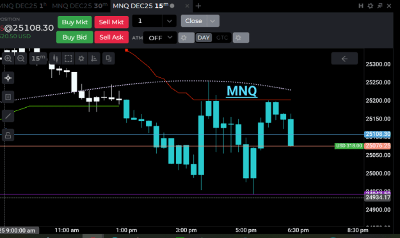Click the 25200.00 price axis label
400x238 pixels.
(x=378, y=101)
